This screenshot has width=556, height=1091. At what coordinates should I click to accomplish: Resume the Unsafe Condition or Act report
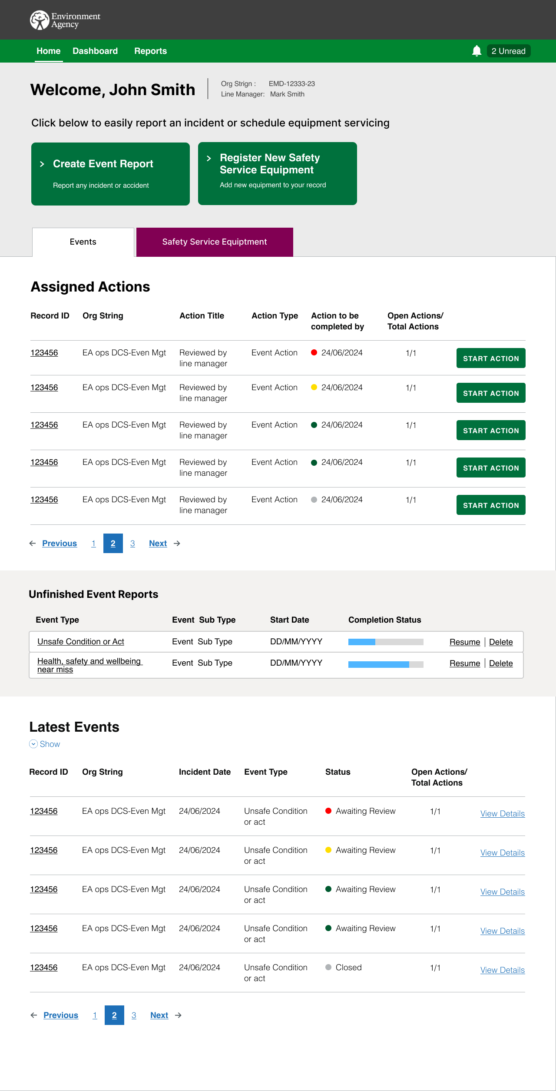(465, 642)
